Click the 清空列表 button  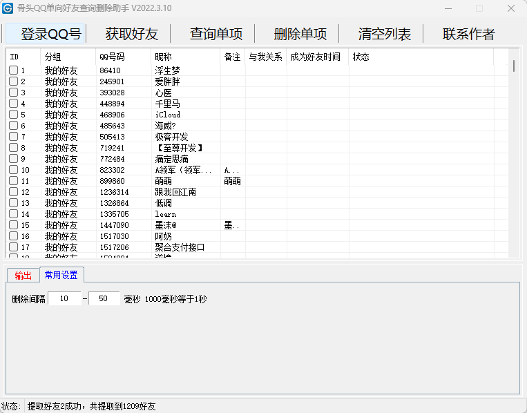pyautogui.click(x=385, y=34)
